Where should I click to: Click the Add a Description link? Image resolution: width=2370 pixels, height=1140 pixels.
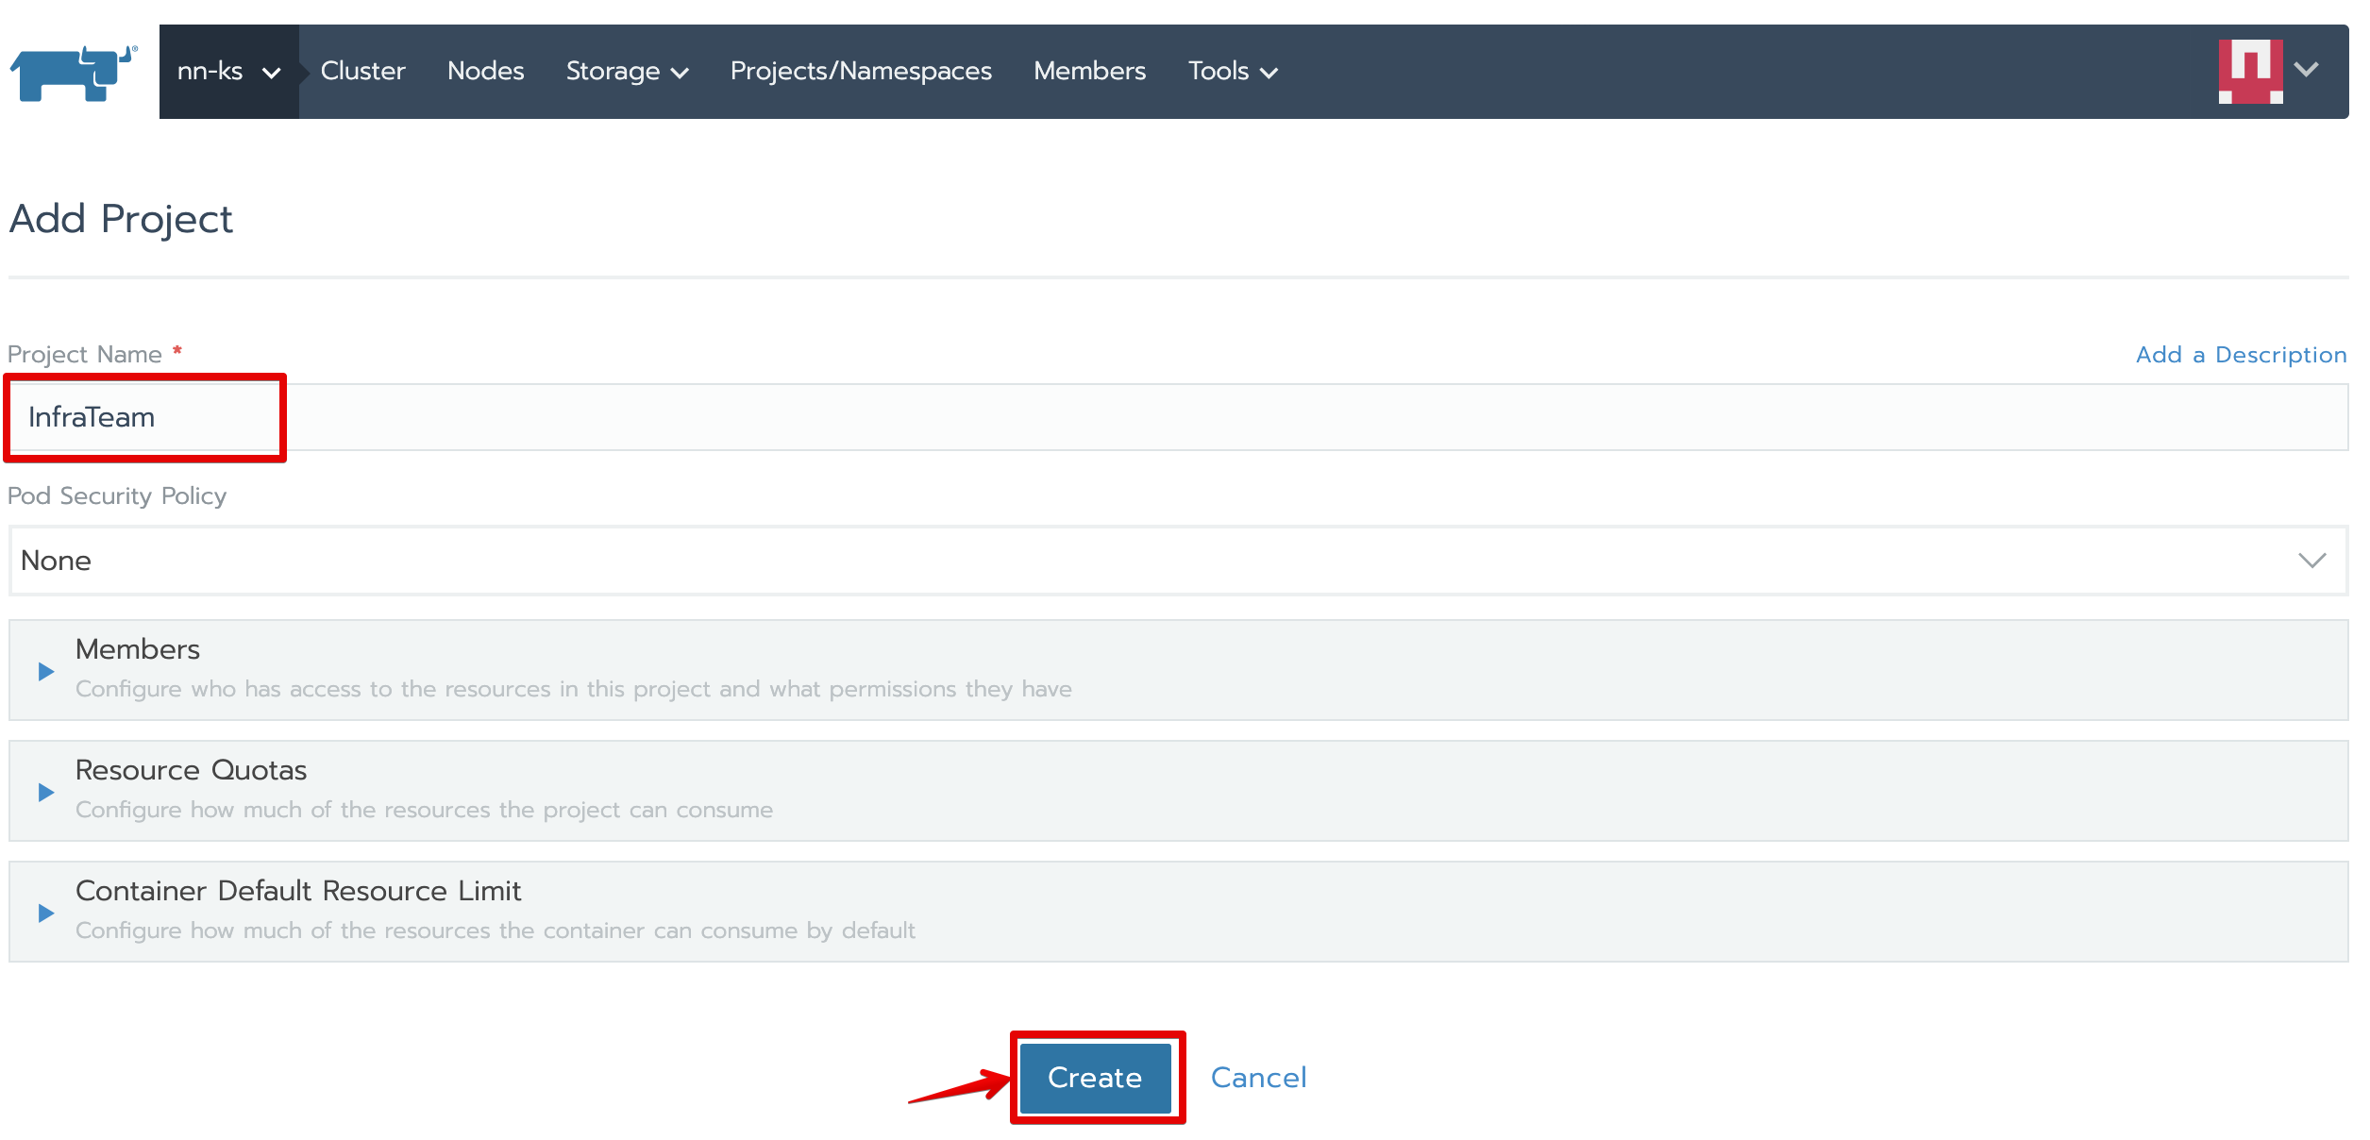(2240, 355)
